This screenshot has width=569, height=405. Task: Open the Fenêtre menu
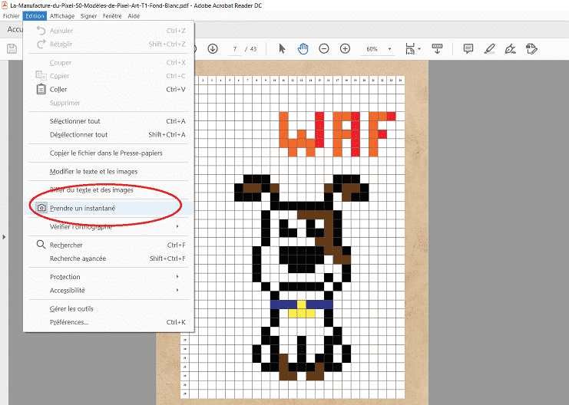coord(112,16)
